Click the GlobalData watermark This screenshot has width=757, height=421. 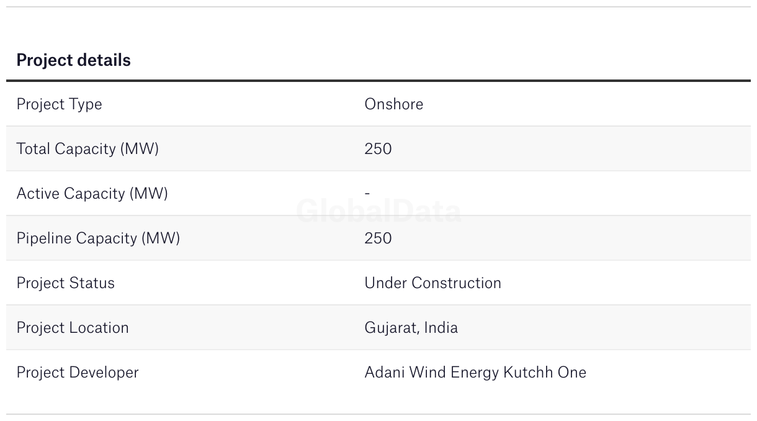point(378,211)
